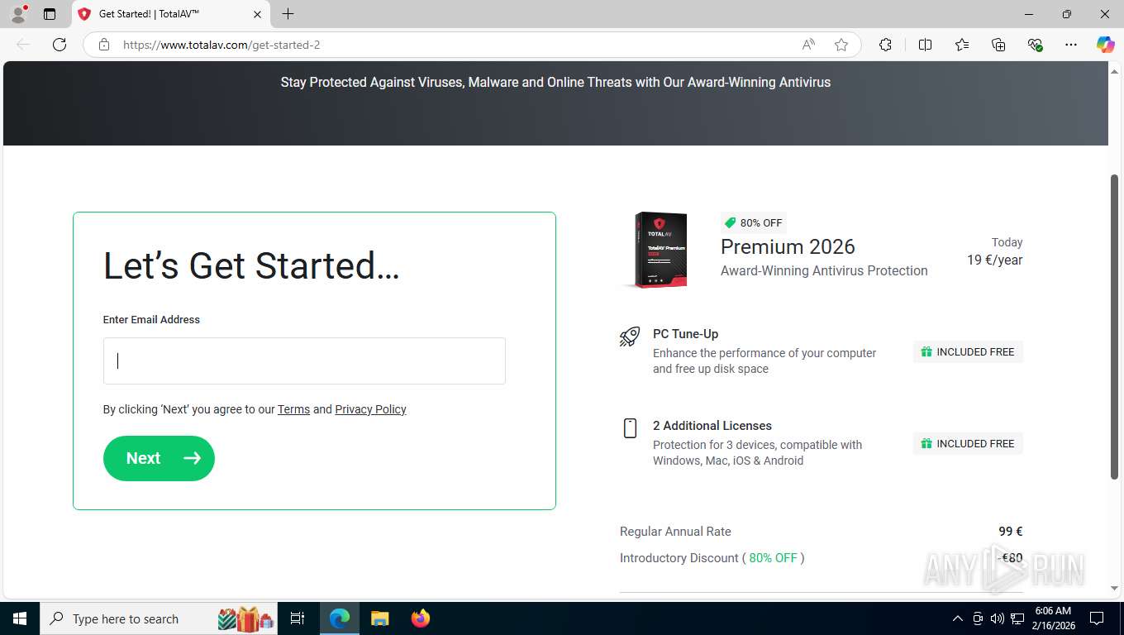Click the 80% OFF tag badge
This screenshot has width=1124, height=635.
click(x=753, y=222)
